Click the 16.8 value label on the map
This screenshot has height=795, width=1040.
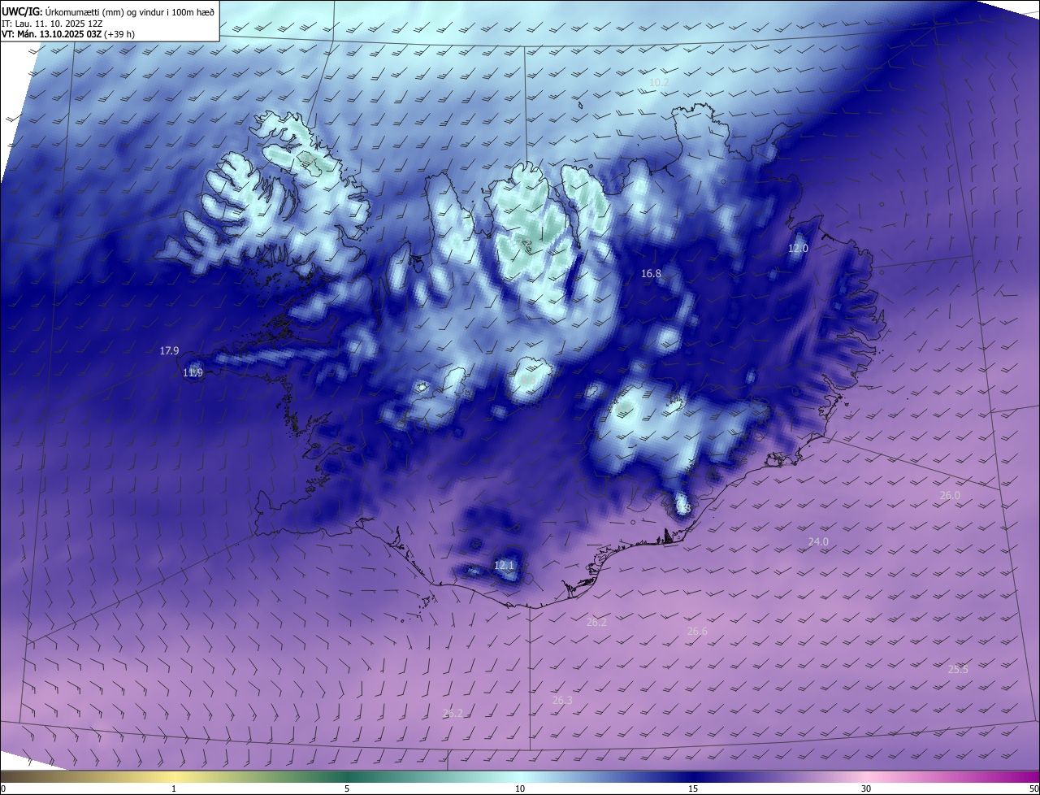pyautogui.click(x=651, y=274)
